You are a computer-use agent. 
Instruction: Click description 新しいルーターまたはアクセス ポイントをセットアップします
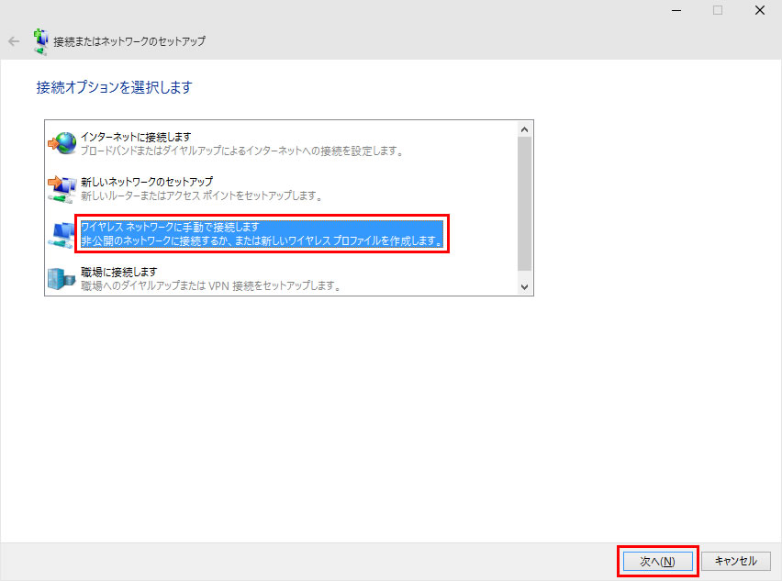[202, 196]
